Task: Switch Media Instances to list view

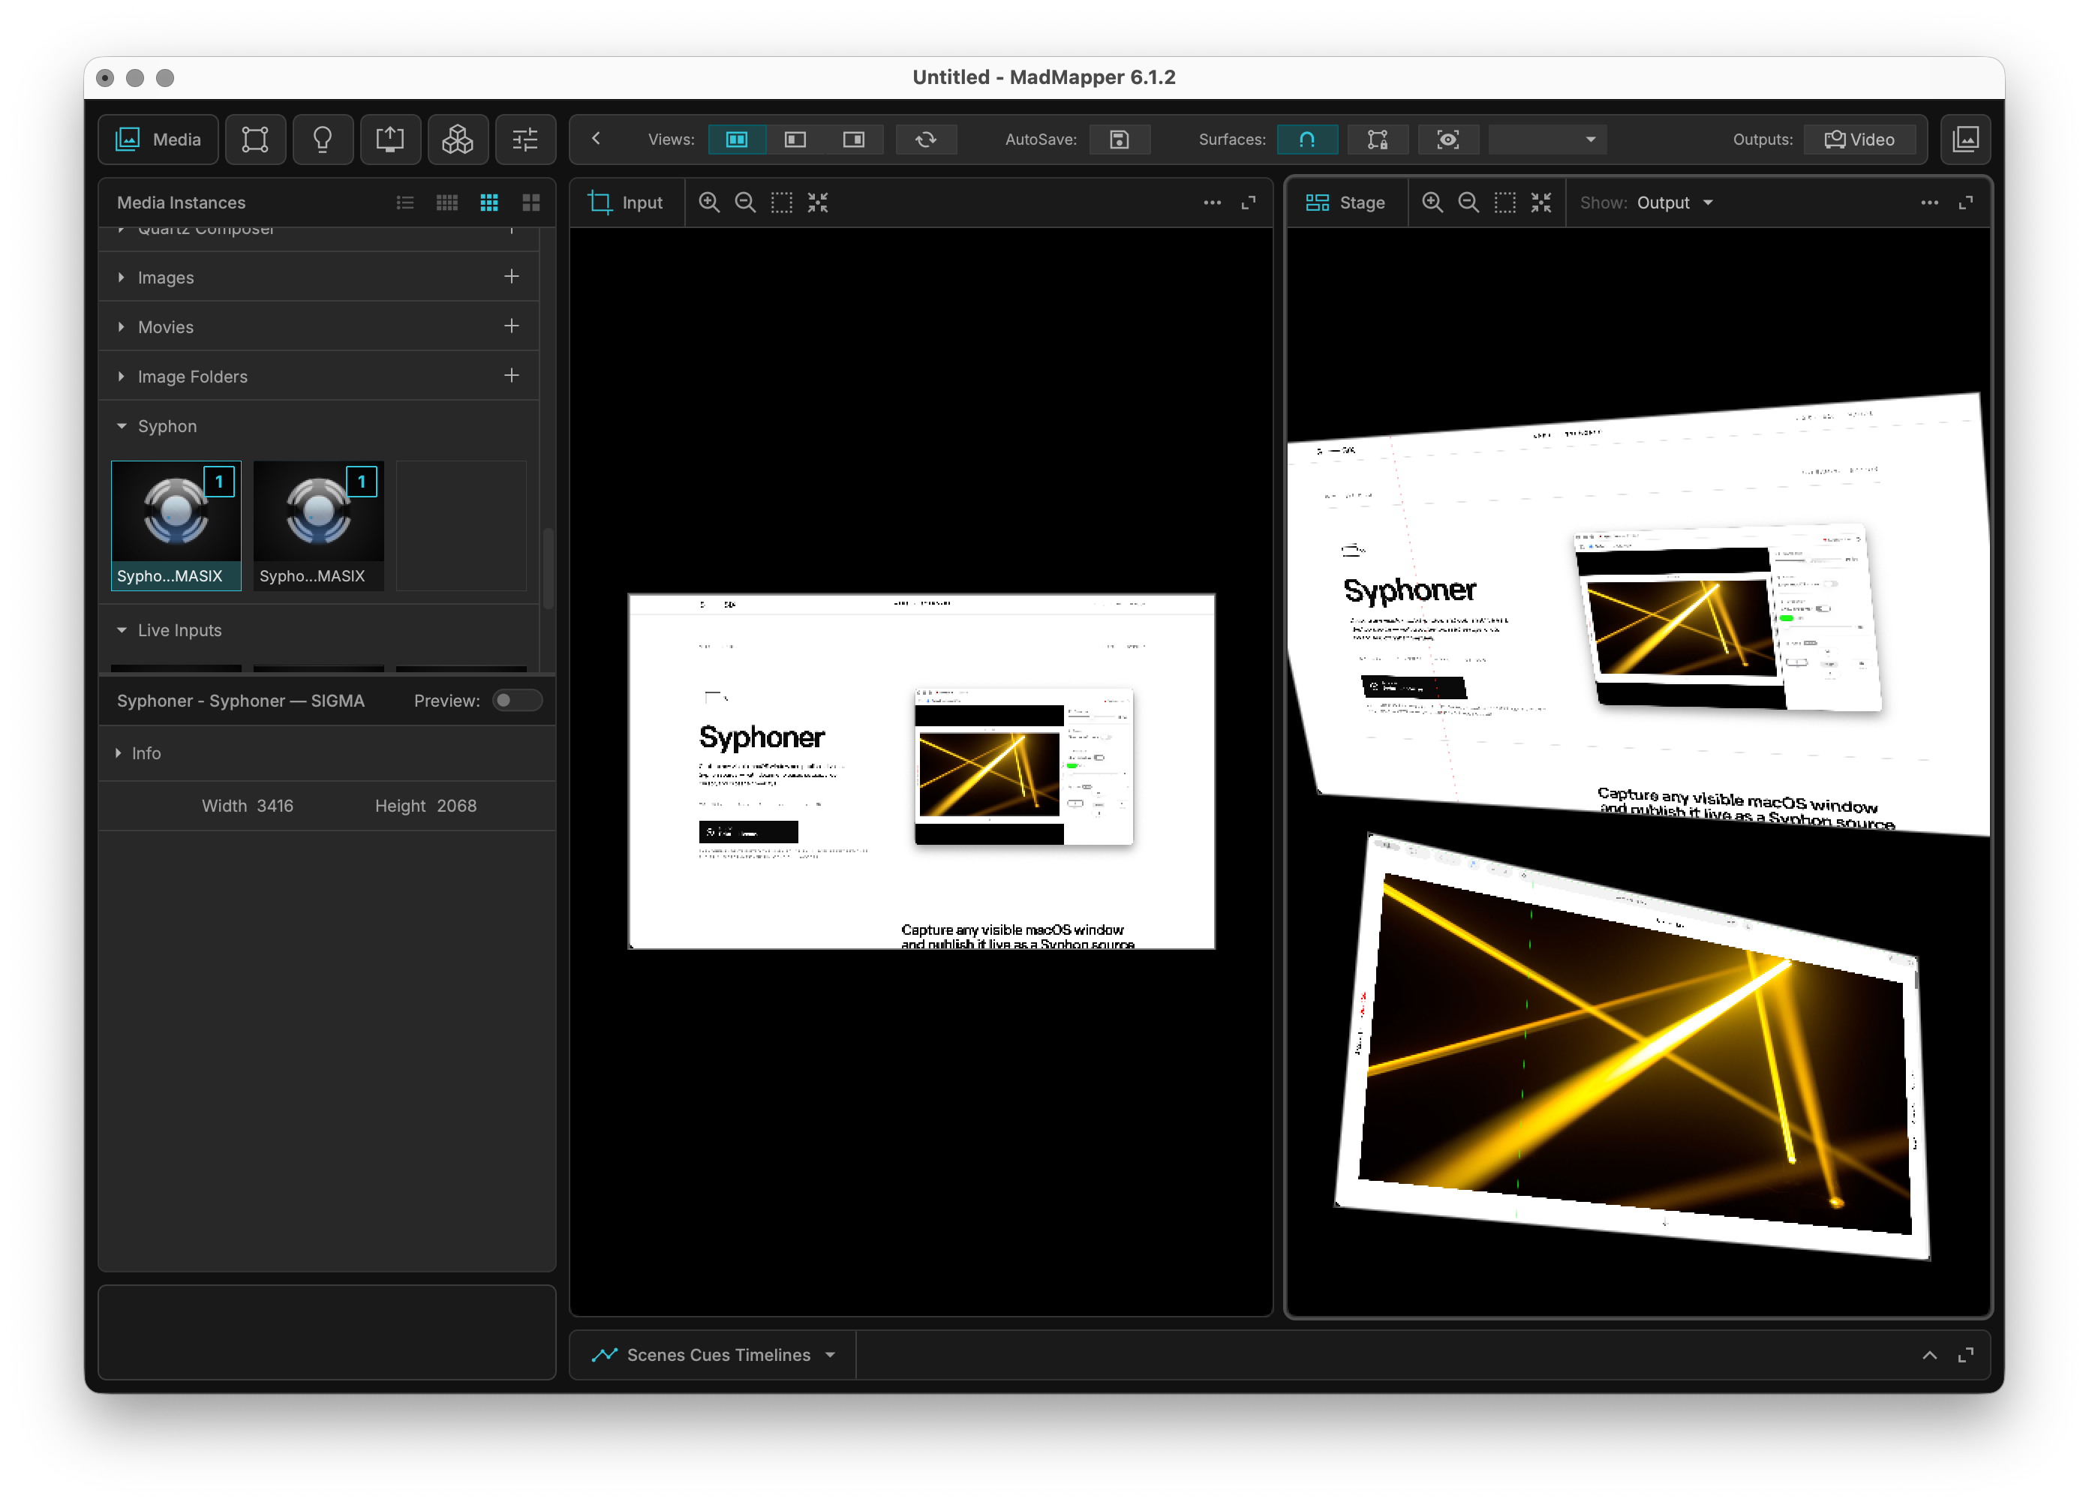Action: [405, 203]
